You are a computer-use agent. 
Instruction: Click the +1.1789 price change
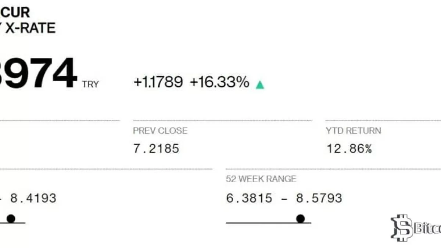(x=158, y=82)
